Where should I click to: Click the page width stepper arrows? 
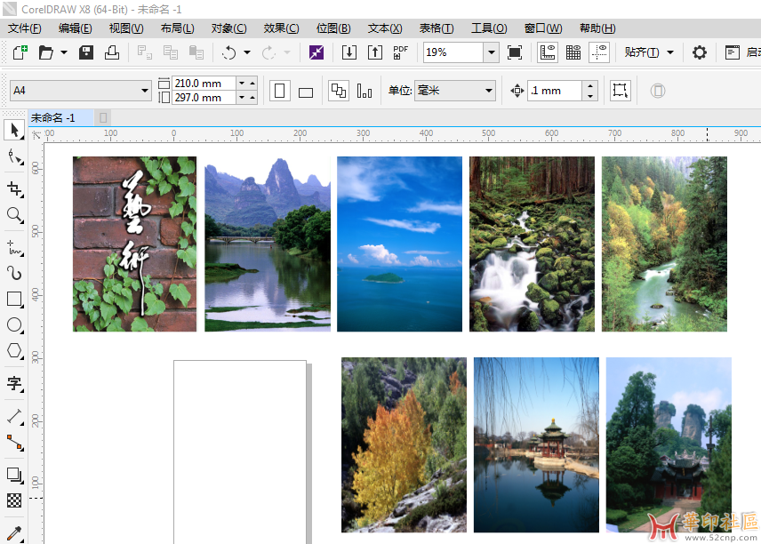(x=246, y=83)
